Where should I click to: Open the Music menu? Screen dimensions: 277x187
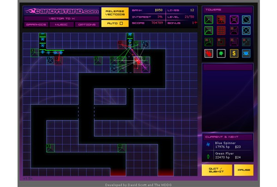61,24
